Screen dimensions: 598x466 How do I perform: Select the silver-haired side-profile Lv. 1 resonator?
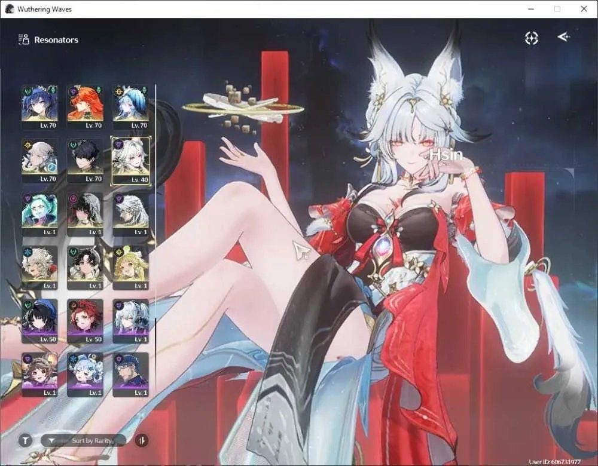131,214
